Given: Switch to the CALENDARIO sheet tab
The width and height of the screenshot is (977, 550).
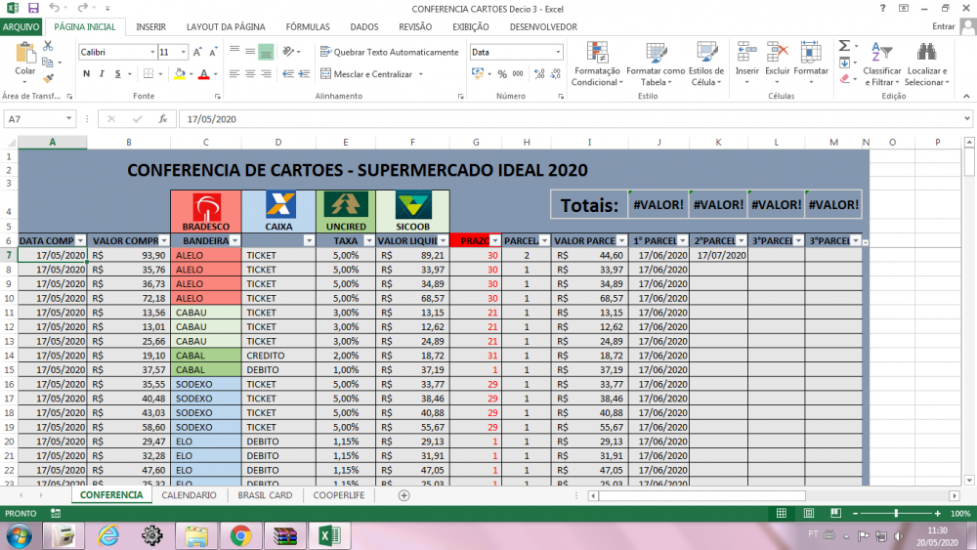Looking at the screenshot, I should pyautogui.click(x=189, y=495).
